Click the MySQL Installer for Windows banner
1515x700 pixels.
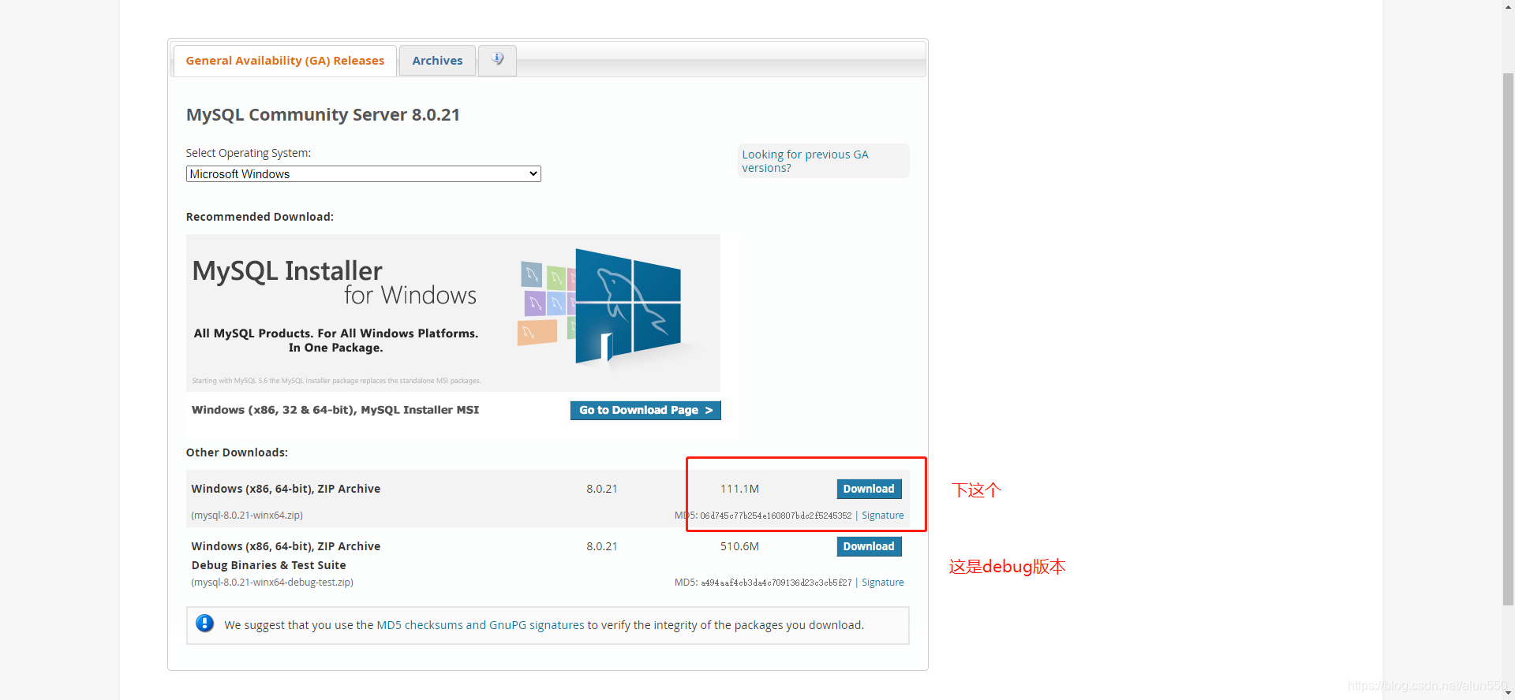tap(453, 313)
